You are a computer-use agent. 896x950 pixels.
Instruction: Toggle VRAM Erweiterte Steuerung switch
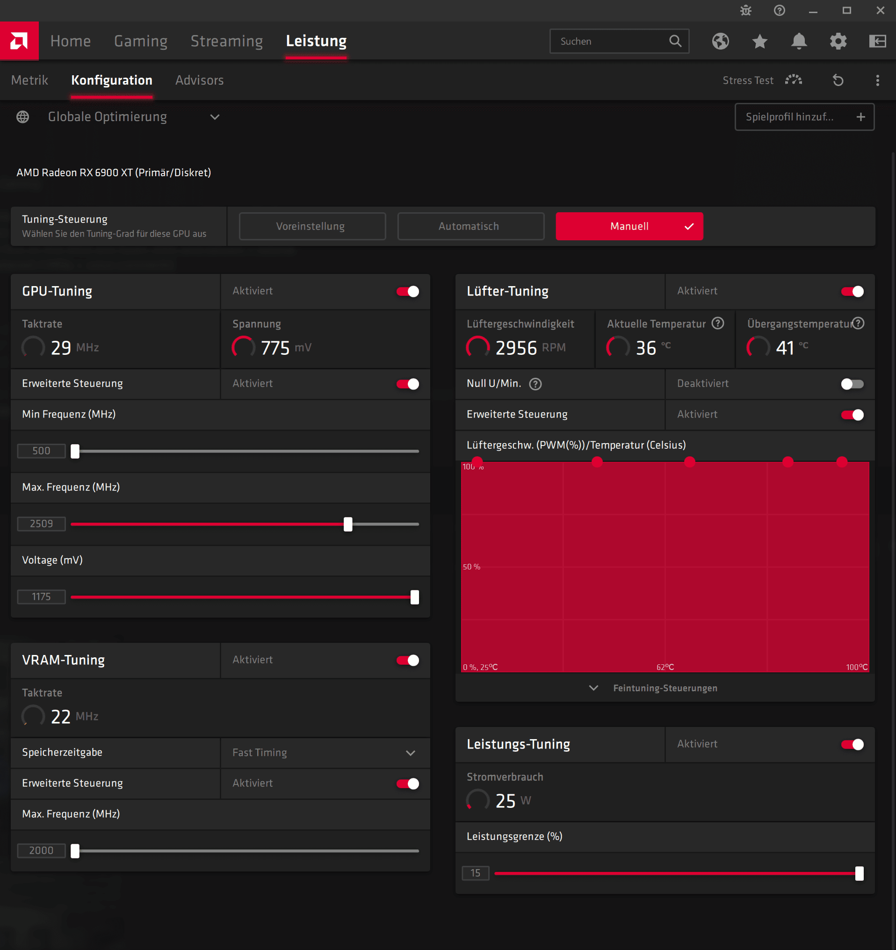click(x=408, y=784)
